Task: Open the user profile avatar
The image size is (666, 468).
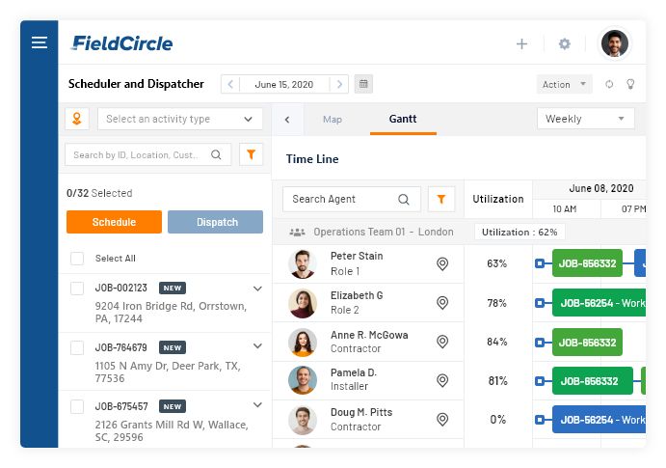Action: click(614, 43)
